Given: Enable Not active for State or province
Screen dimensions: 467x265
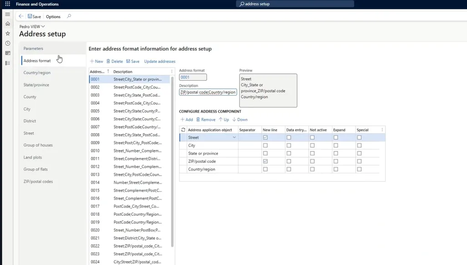Looking at the screenshot, I should click(312, 153).
